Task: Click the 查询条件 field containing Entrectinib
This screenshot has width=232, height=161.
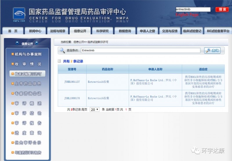Action: [x=141, y=50]
